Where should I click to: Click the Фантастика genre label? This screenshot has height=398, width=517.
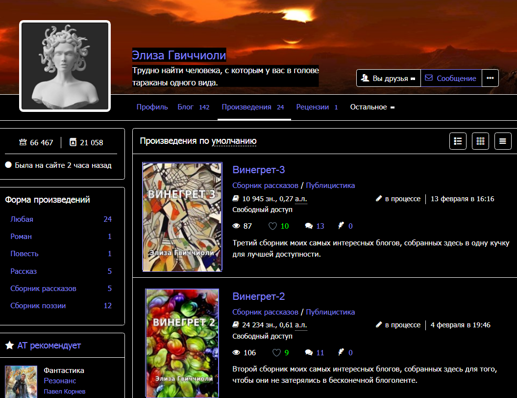coord(64,371)
